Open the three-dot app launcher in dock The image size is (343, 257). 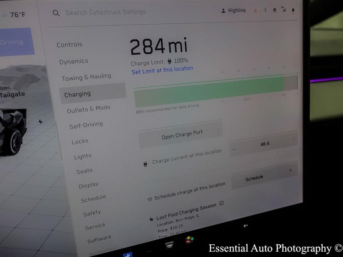coord(149,251)
